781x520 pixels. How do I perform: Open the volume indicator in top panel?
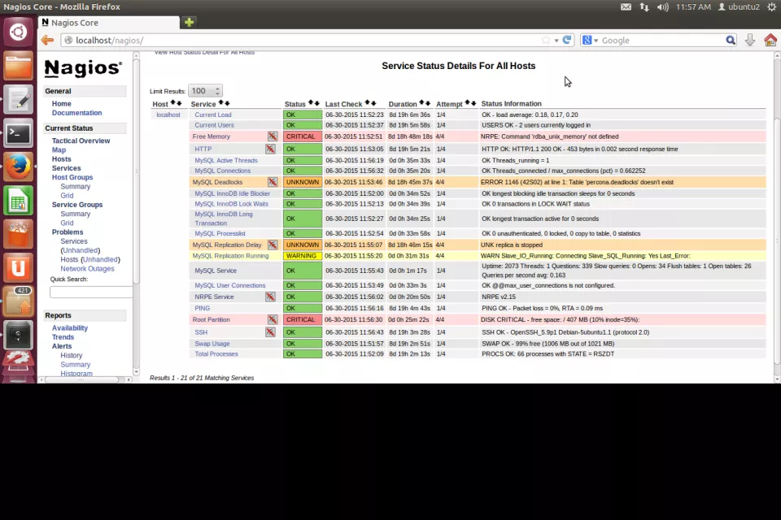(662, 7)
